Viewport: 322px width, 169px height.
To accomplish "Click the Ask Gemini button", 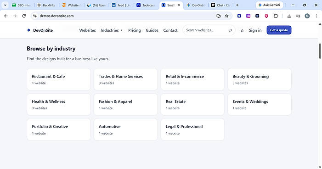I will pyautogui.click(x=269, y=5).
